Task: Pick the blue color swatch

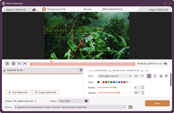Action: [x=114, y=82]
